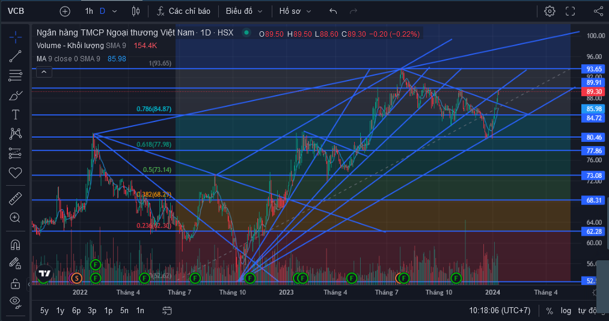This screenshot has height=321, width=609.
Task: Open Các chỉ báo indicators dialog
Action: click(183, 11)
